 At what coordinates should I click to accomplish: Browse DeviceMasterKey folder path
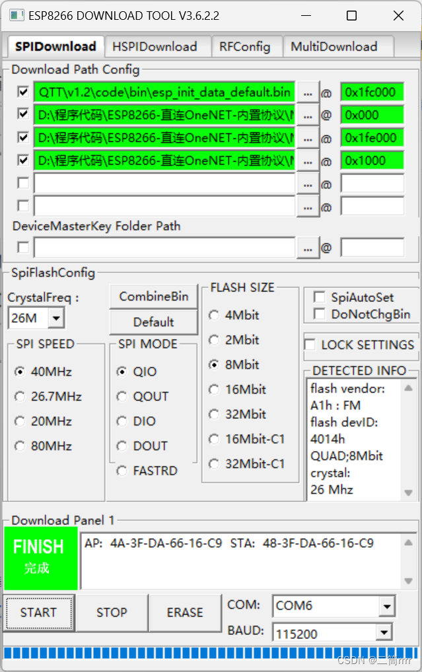(308, 248)
